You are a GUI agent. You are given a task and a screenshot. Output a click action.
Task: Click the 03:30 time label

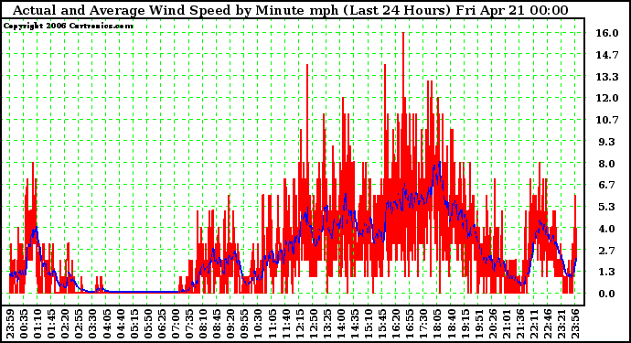click(92, 324)
